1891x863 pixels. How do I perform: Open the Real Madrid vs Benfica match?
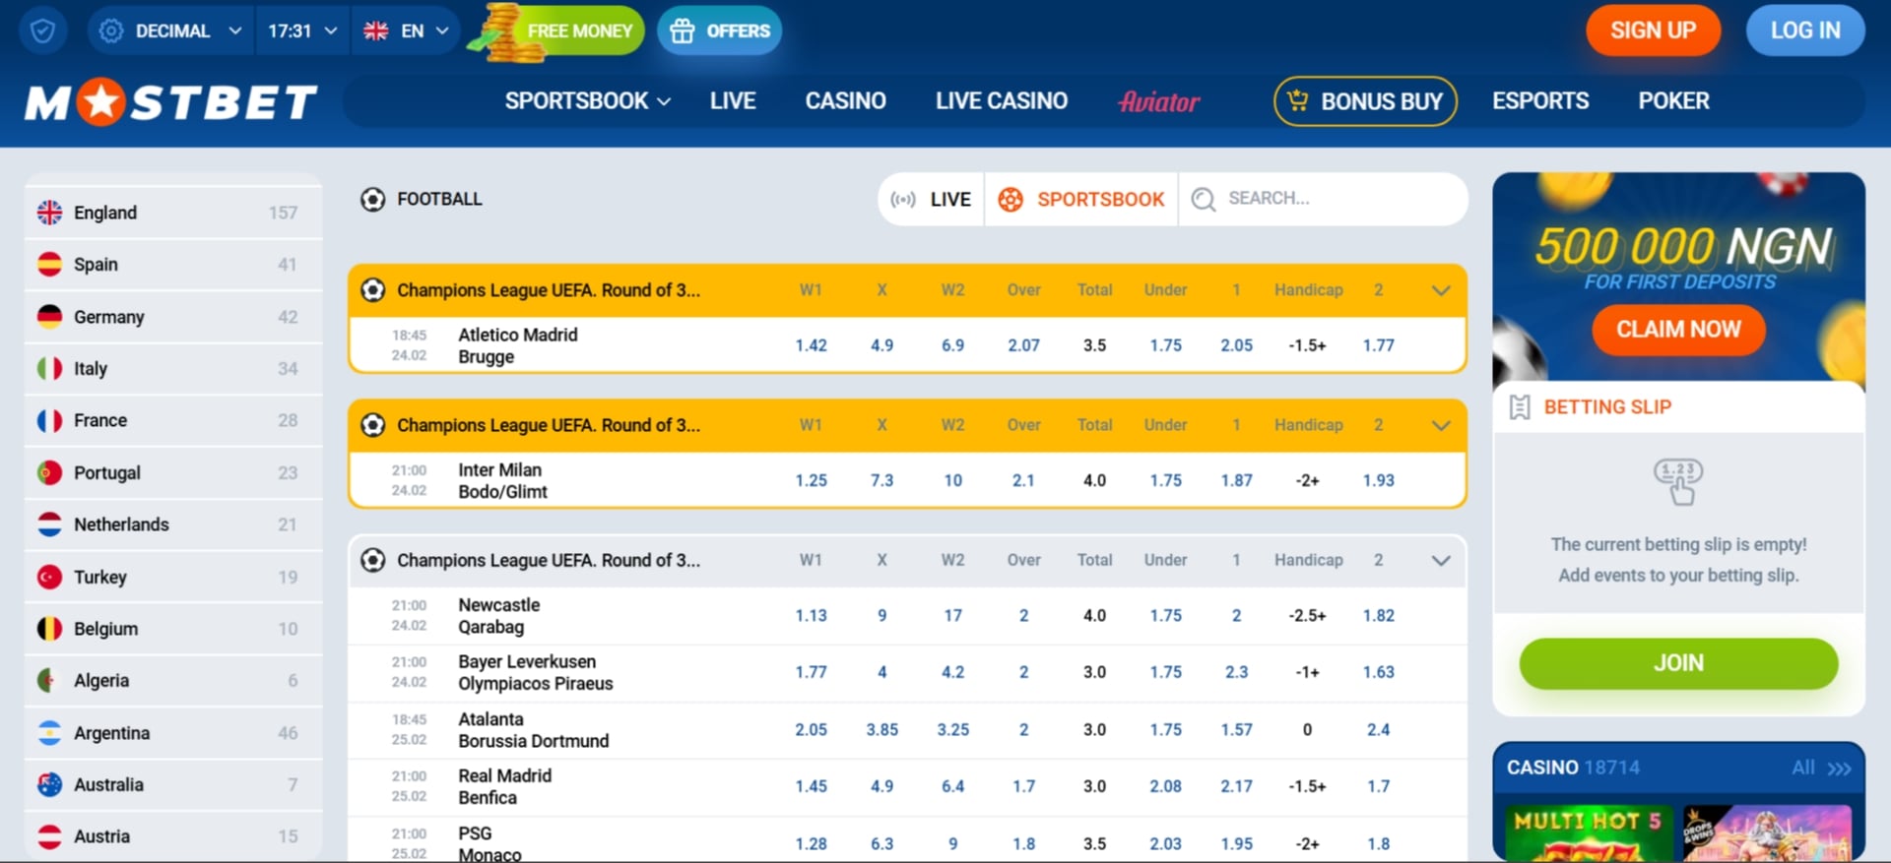pyautogui.click(x=504, y=786)
